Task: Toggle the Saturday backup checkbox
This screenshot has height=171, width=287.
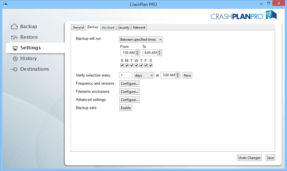Action: pyautogui.click(x=151, y=65)
